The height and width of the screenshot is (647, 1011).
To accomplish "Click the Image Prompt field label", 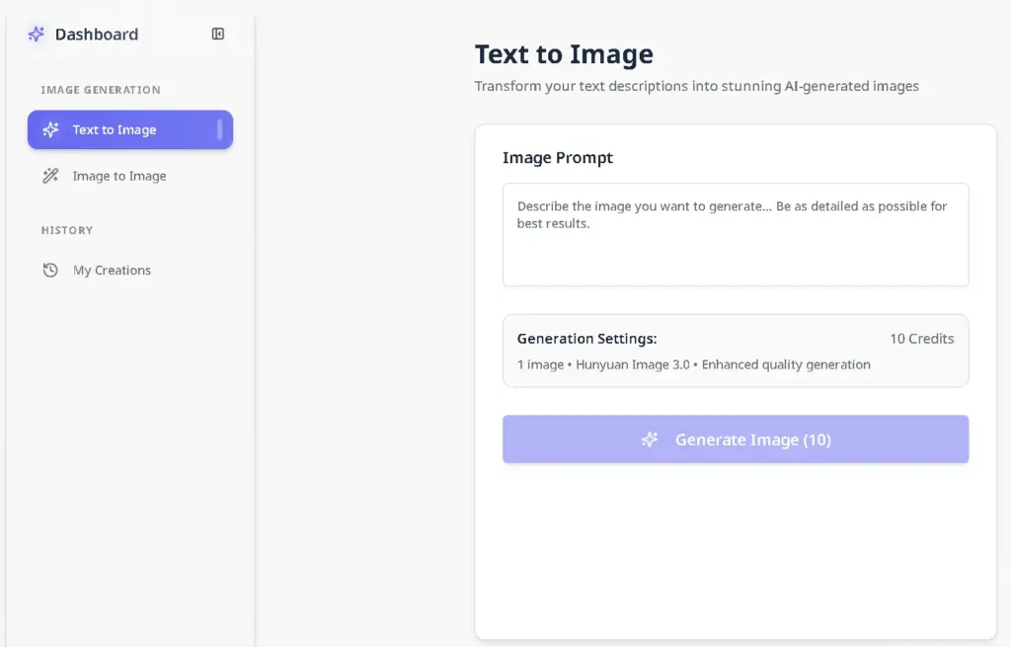I will click(x=557, y=158).
